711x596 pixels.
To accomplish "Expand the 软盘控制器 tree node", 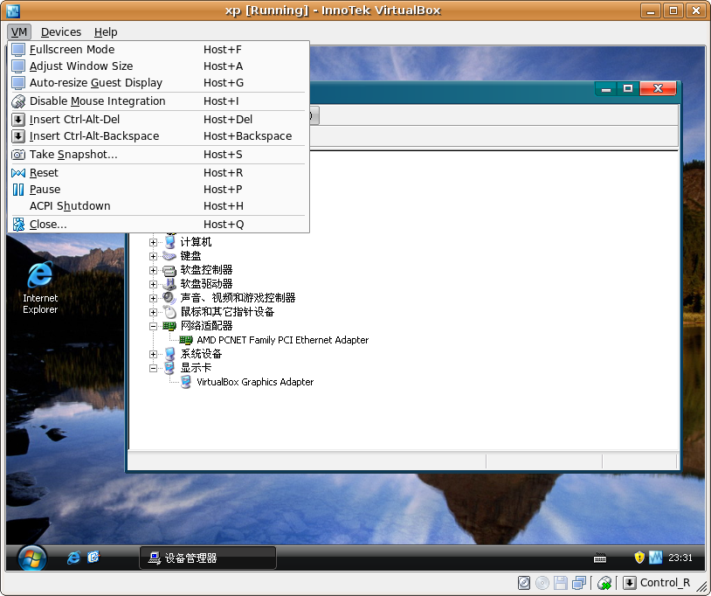I will click(x=153, y=270).
